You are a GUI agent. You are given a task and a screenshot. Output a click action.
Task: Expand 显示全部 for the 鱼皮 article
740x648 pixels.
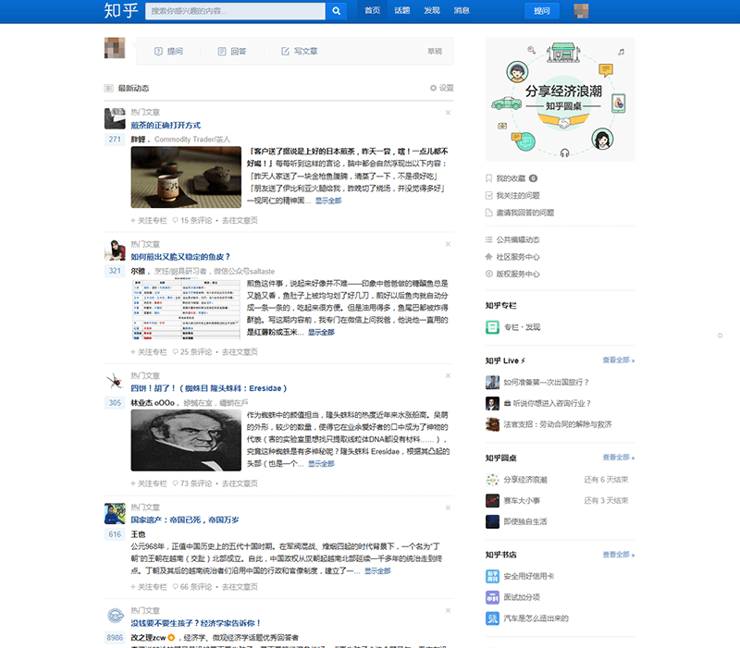point(321,332)
